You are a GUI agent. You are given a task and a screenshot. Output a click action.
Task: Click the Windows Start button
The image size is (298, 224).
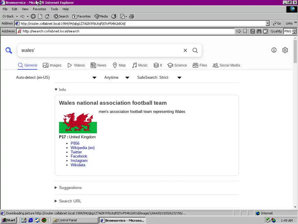9,220
